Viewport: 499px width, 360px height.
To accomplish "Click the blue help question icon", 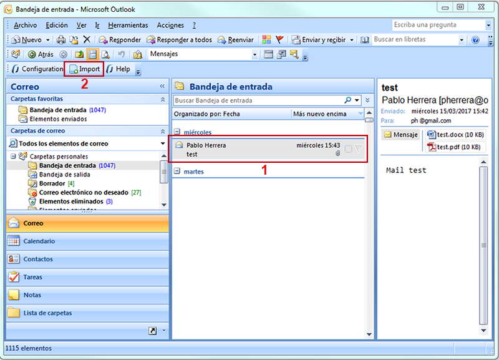I will click(x=475, y=40).
